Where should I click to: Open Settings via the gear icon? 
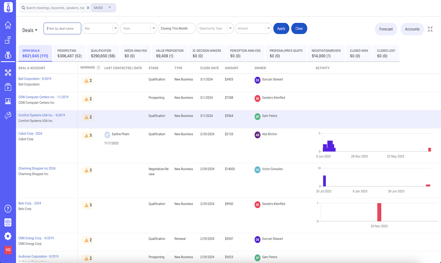coord(8,236)
